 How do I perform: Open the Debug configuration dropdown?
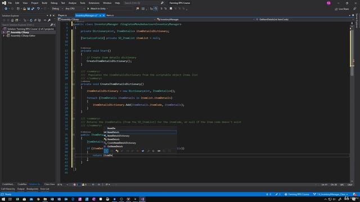pyautogui.click(x=57, y=9)
